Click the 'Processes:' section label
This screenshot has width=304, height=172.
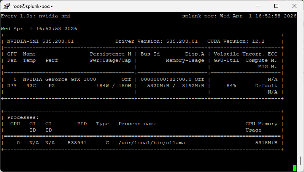coord(23,117)
